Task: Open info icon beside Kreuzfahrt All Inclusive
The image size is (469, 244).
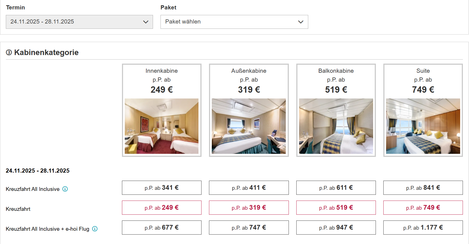Action: (65, 189)
